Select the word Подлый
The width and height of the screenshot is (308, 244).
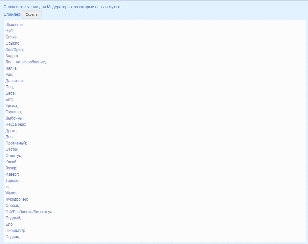tap(13, 218)
